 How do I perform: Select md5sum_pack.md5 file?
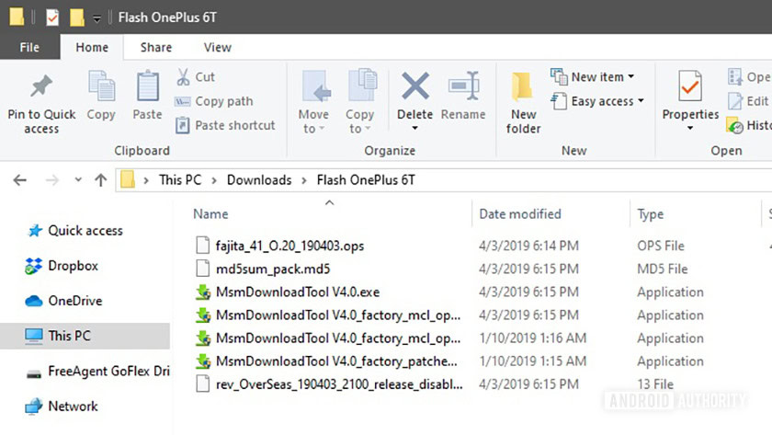(273, 269)
